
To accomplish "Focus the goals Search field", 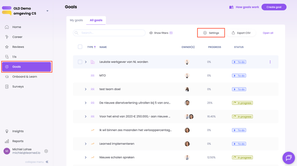I will click(x=109, y=33).
